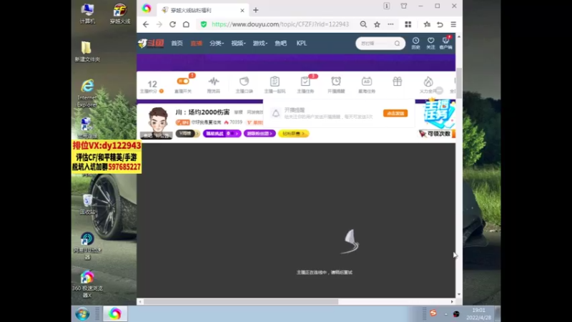Expand the 游戏 games dropdown

260,43
